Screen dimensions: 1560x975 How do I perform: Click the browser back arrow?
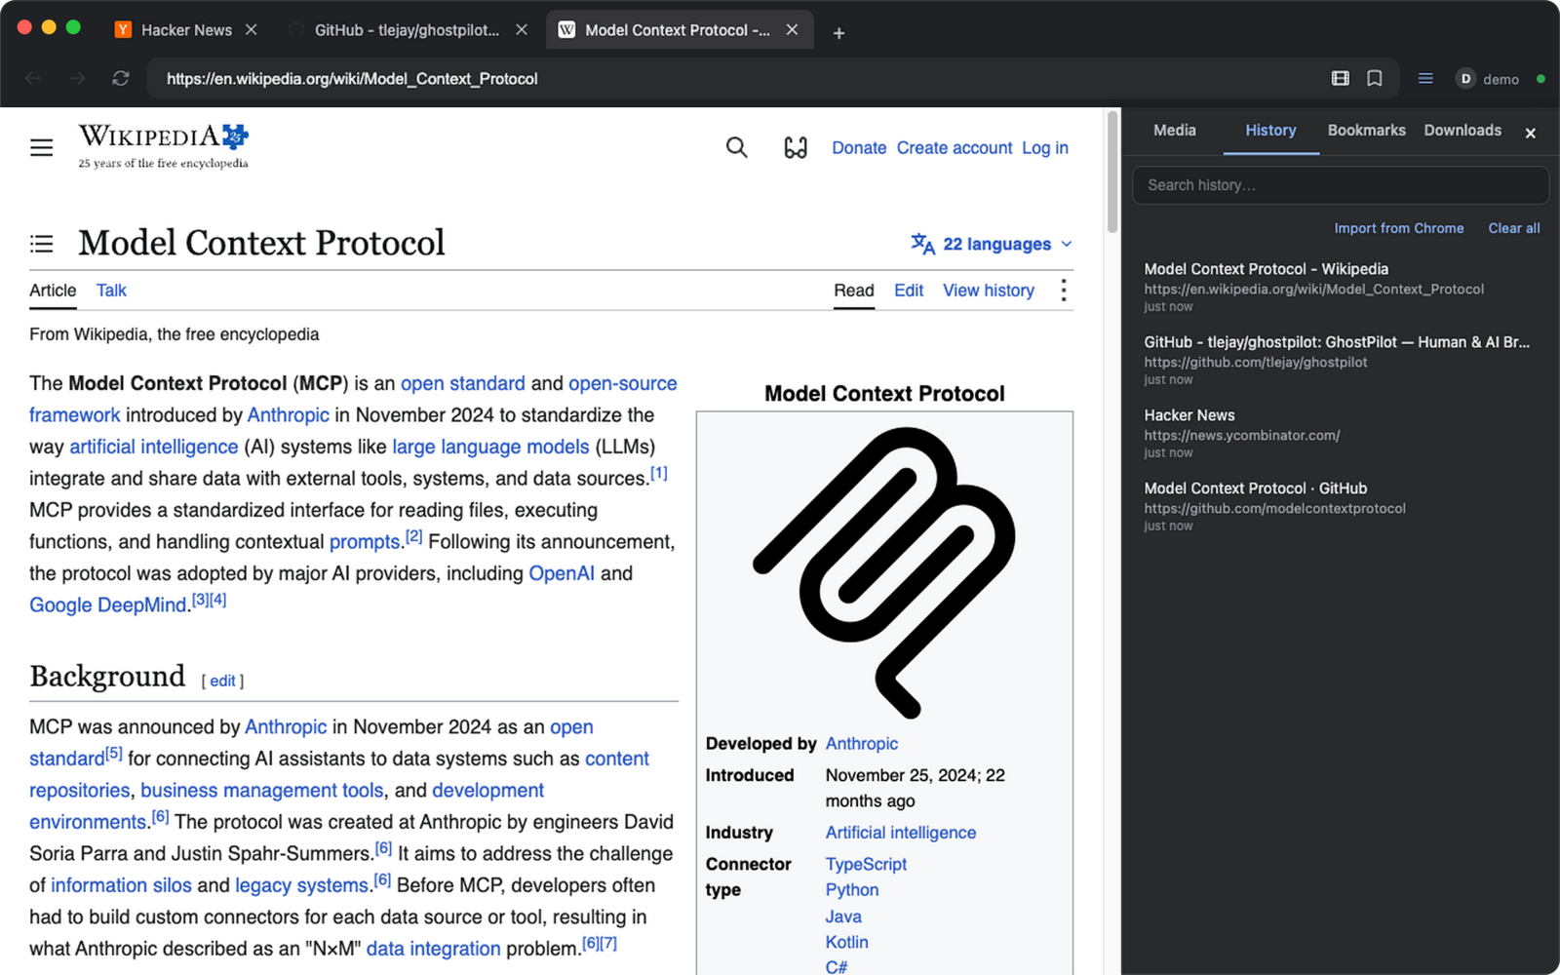(x=33, y=78)
